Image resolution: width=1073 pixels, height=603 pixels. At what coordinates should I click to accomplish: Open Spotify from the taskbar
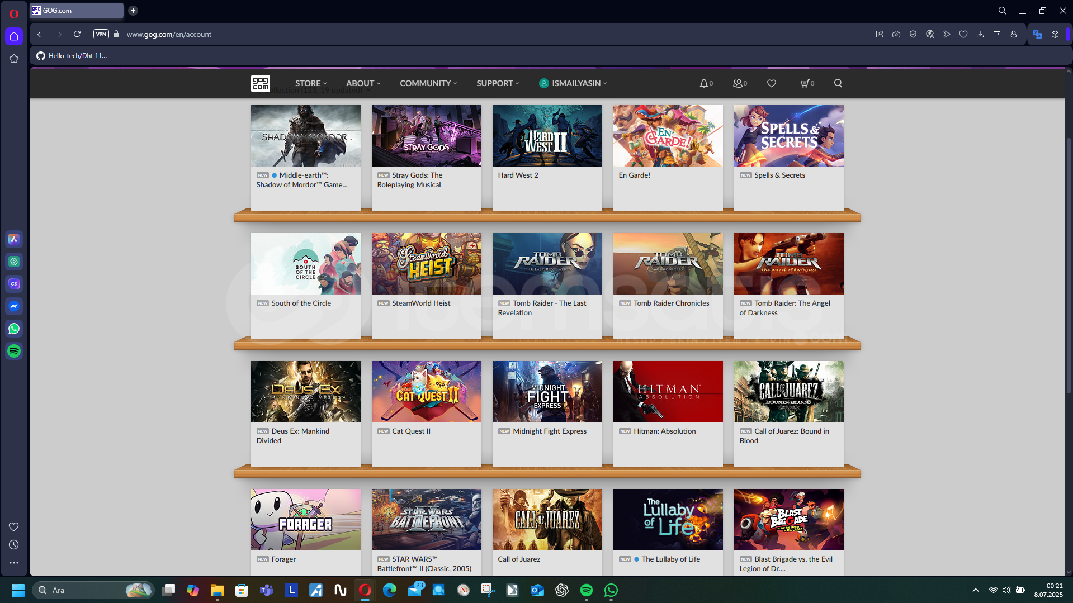tap(586, 590)
